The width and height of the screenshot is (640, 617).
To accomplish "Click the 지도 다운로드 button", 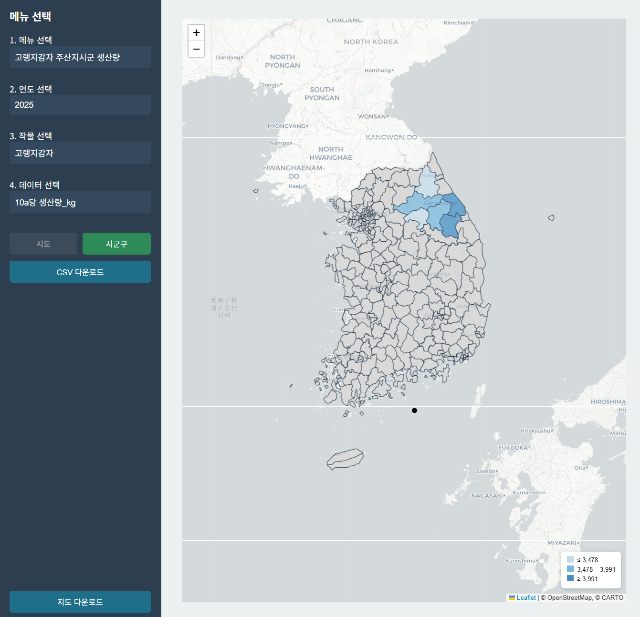I will click(x=80, y=602).
